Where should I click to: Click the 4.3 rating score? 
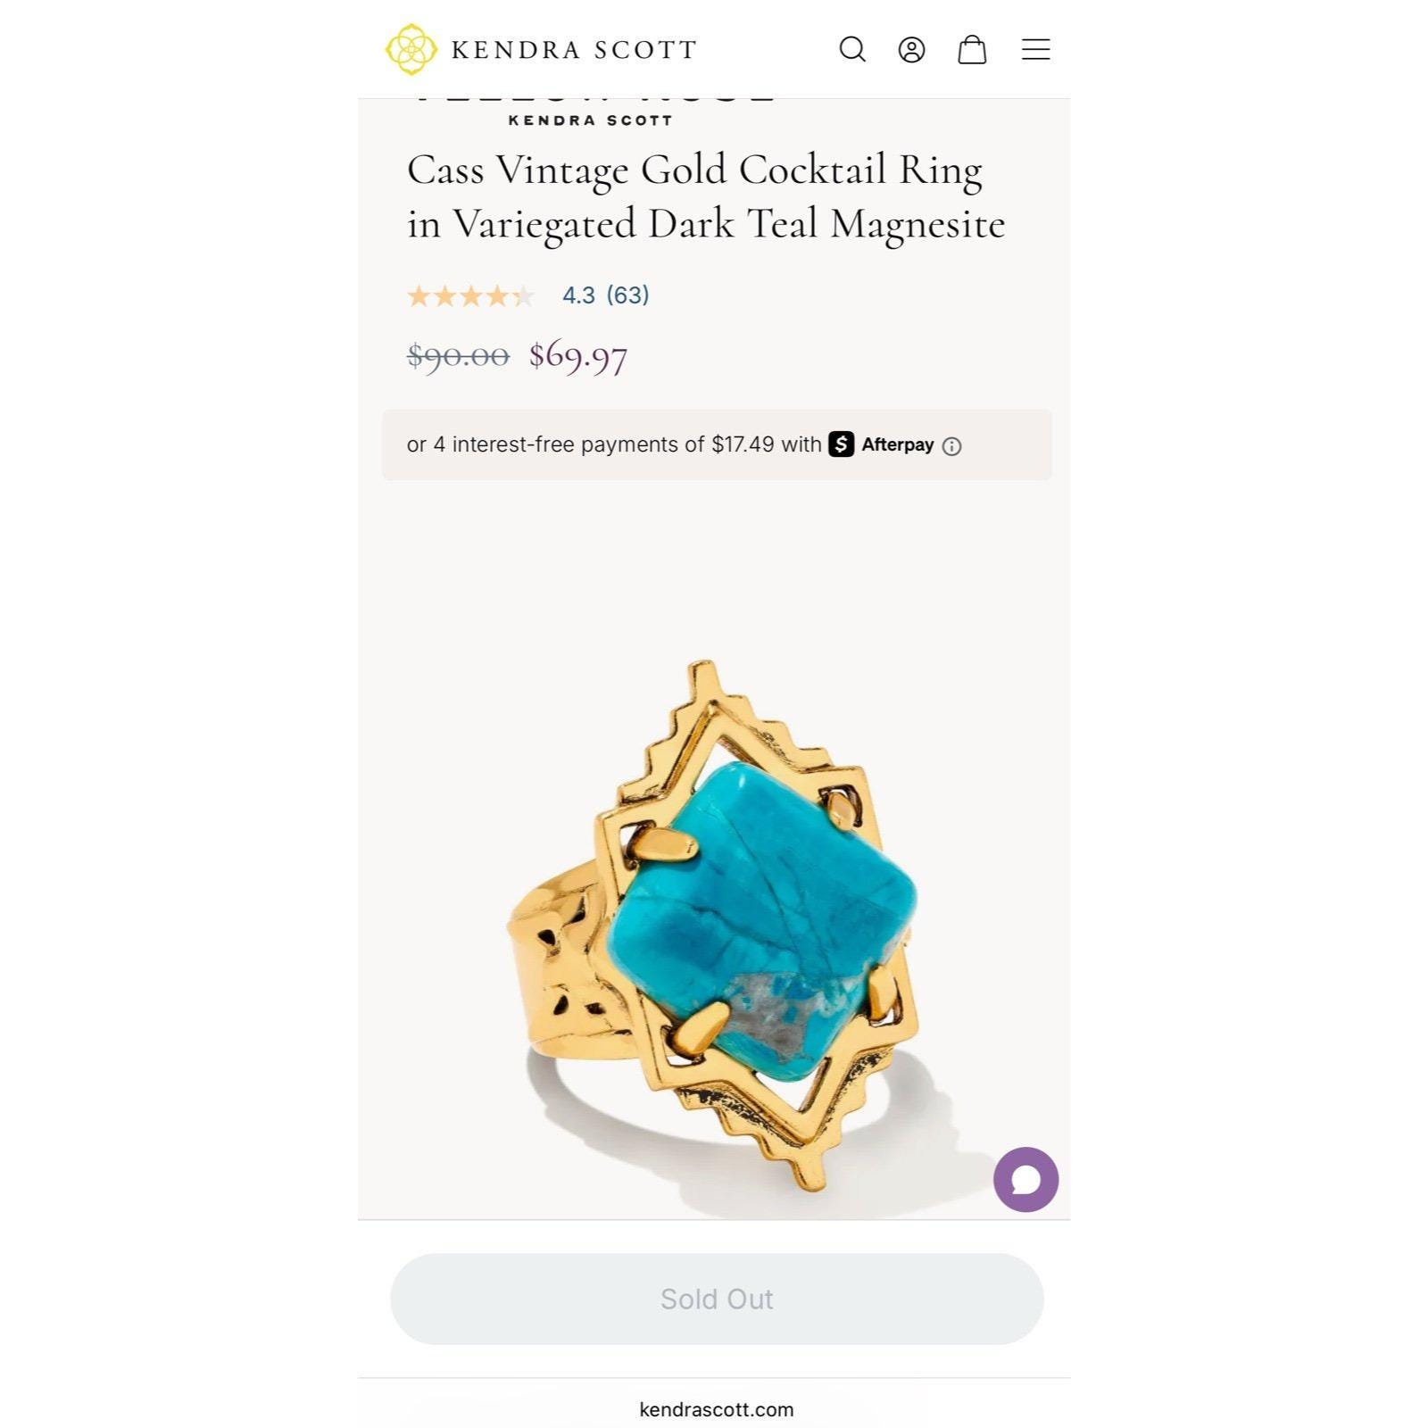click(x=578, y=295)
